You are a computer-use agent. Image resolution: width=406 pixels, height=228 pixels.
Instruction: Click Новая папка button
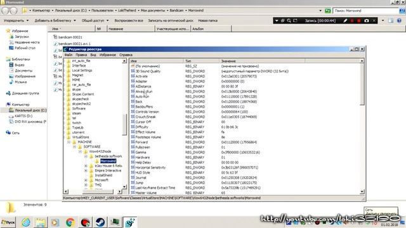207,20
